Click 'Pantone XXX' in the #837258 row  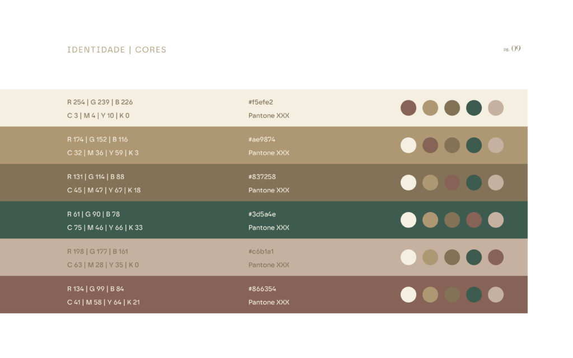point(269,190)
